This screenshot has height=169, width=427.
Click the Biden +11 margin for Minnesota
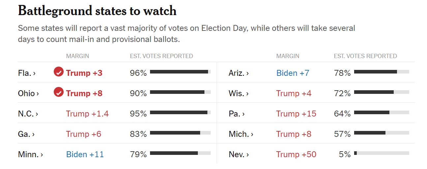click(x=85, y=154)
